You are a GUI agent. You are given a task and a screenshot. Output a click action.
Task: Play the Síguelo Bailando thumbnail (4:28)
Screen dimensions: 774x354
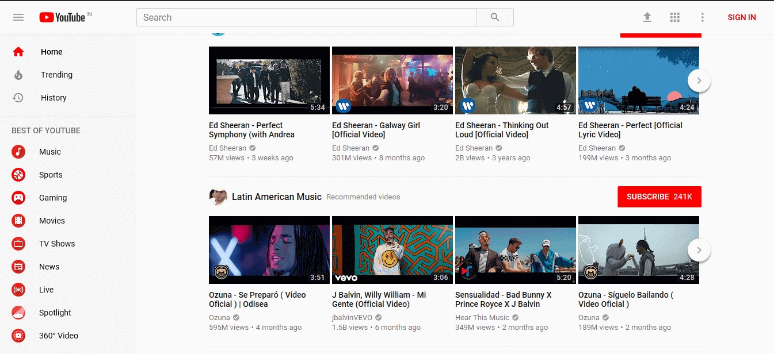[639, 250]
